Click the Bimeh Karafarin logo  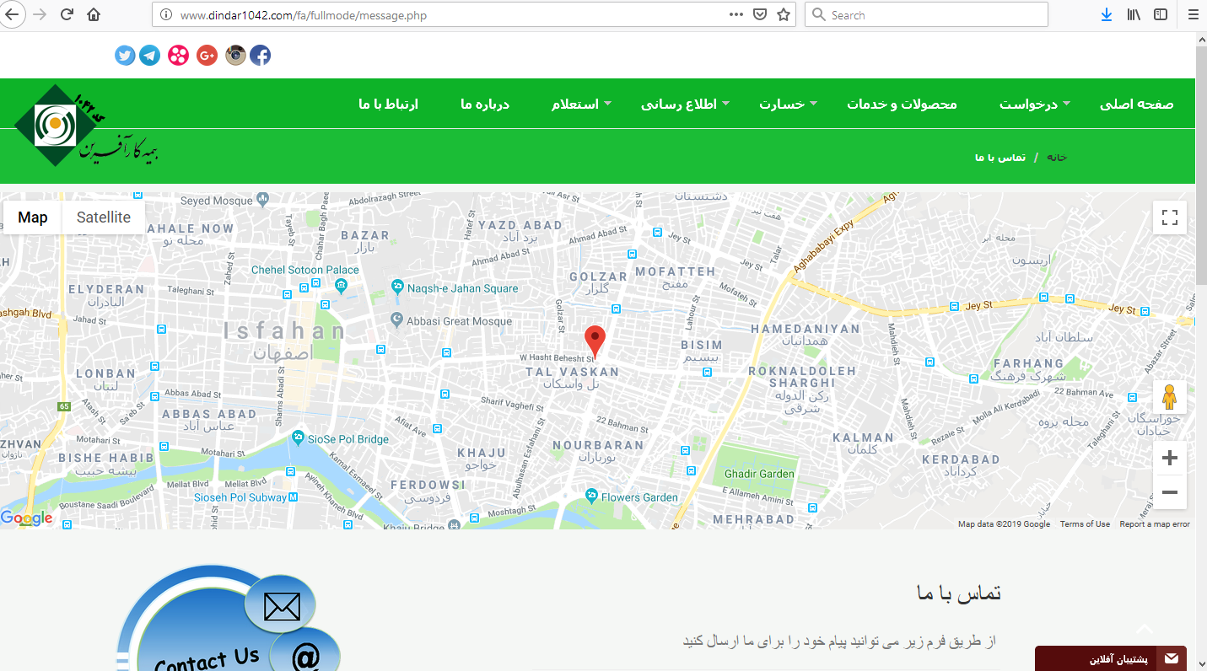(84, 126)
